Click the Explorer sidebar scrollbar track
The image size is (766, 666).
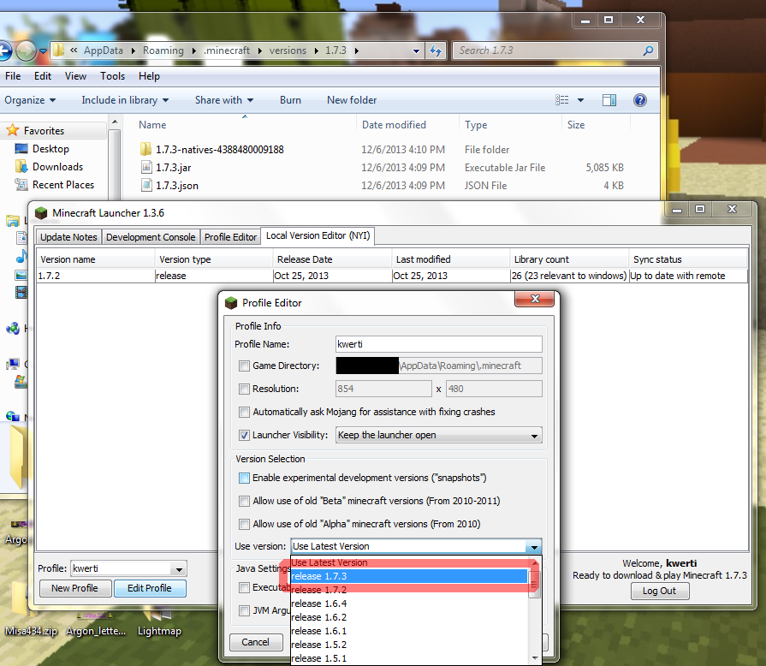[114, 166]
